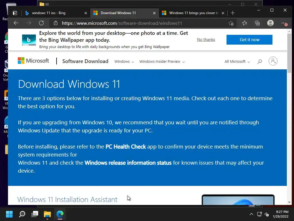Screen dimensions: 294x221
Task: Open File Explorer from taskbar
Action: pyautogui.click(x=47, y=214)
